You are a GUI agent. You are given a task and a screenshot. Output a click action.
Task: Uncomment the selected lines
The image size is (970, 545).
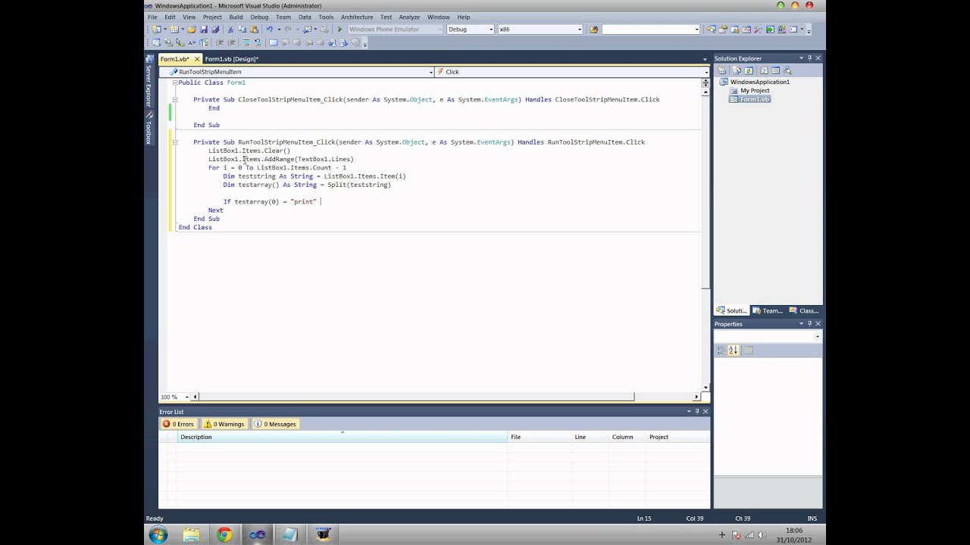click(258, 43)
